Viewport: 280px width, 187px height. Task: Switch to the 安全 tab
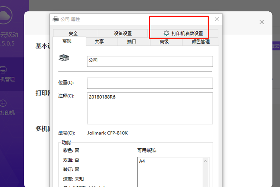pos(73,33)
